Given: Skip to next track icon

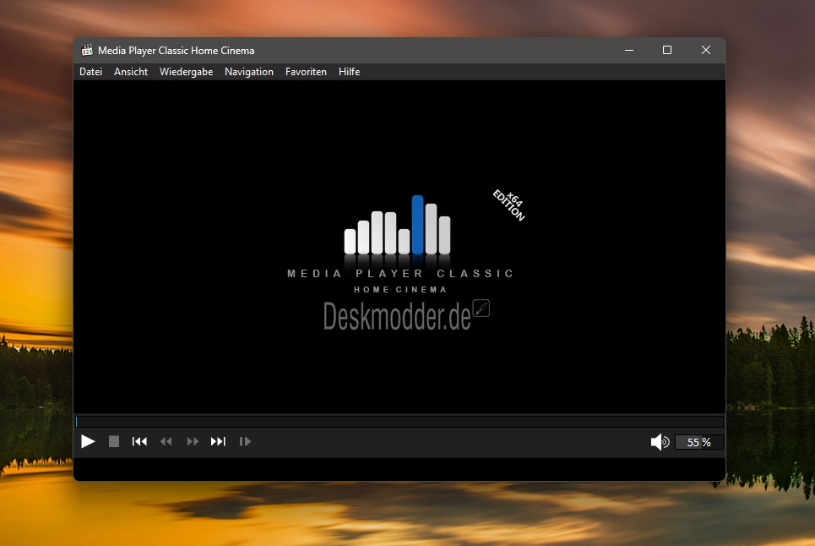Looking at the screenshot, I should [x=218, y=441].
